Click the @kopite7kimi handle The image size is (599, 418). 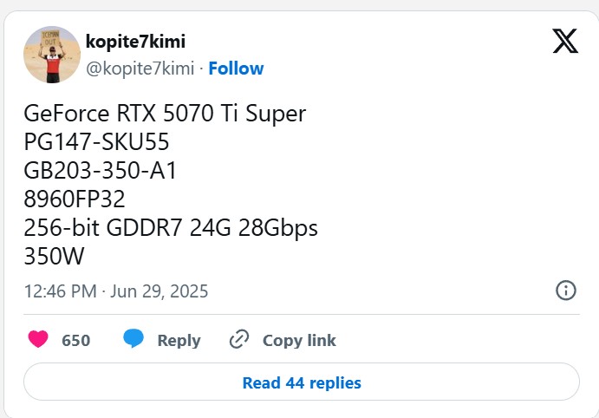point(140,69)
